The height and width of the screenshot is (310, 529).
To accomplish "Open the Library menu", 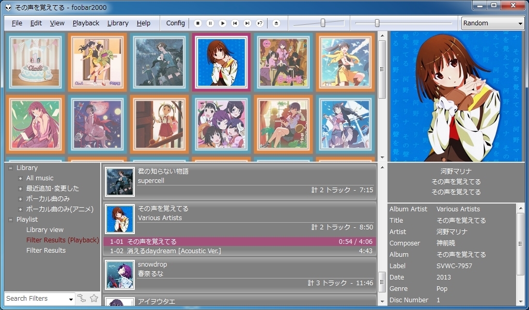I will point(118,23).
